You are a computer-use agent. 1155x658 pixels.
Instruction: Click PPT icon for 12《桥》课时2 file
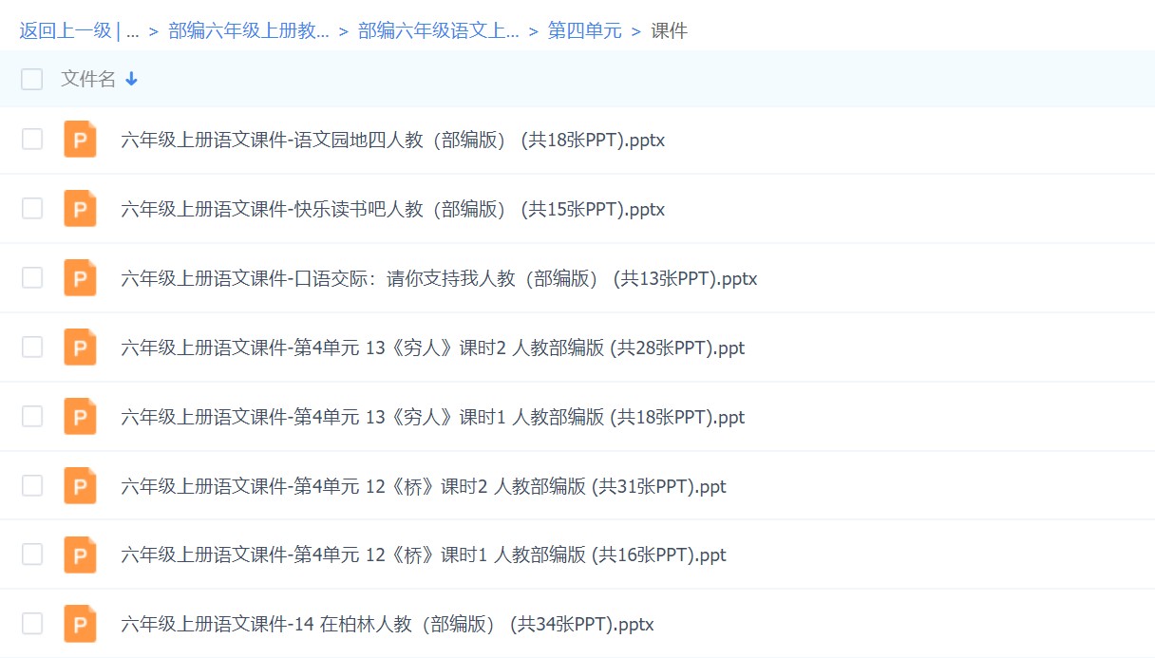click(80, 486)
